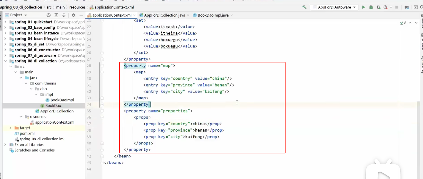The image size is (423, 179).
Task: Select pom.xml in the project tree
Action: click(27, 133)
